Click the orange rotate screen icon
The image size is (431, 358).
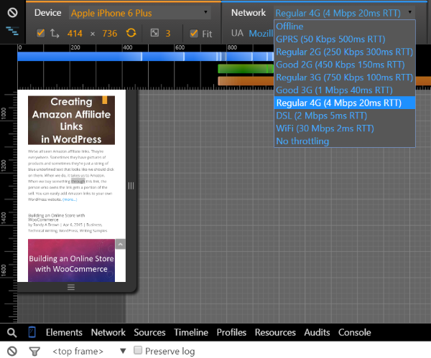(x=131, y=33)
